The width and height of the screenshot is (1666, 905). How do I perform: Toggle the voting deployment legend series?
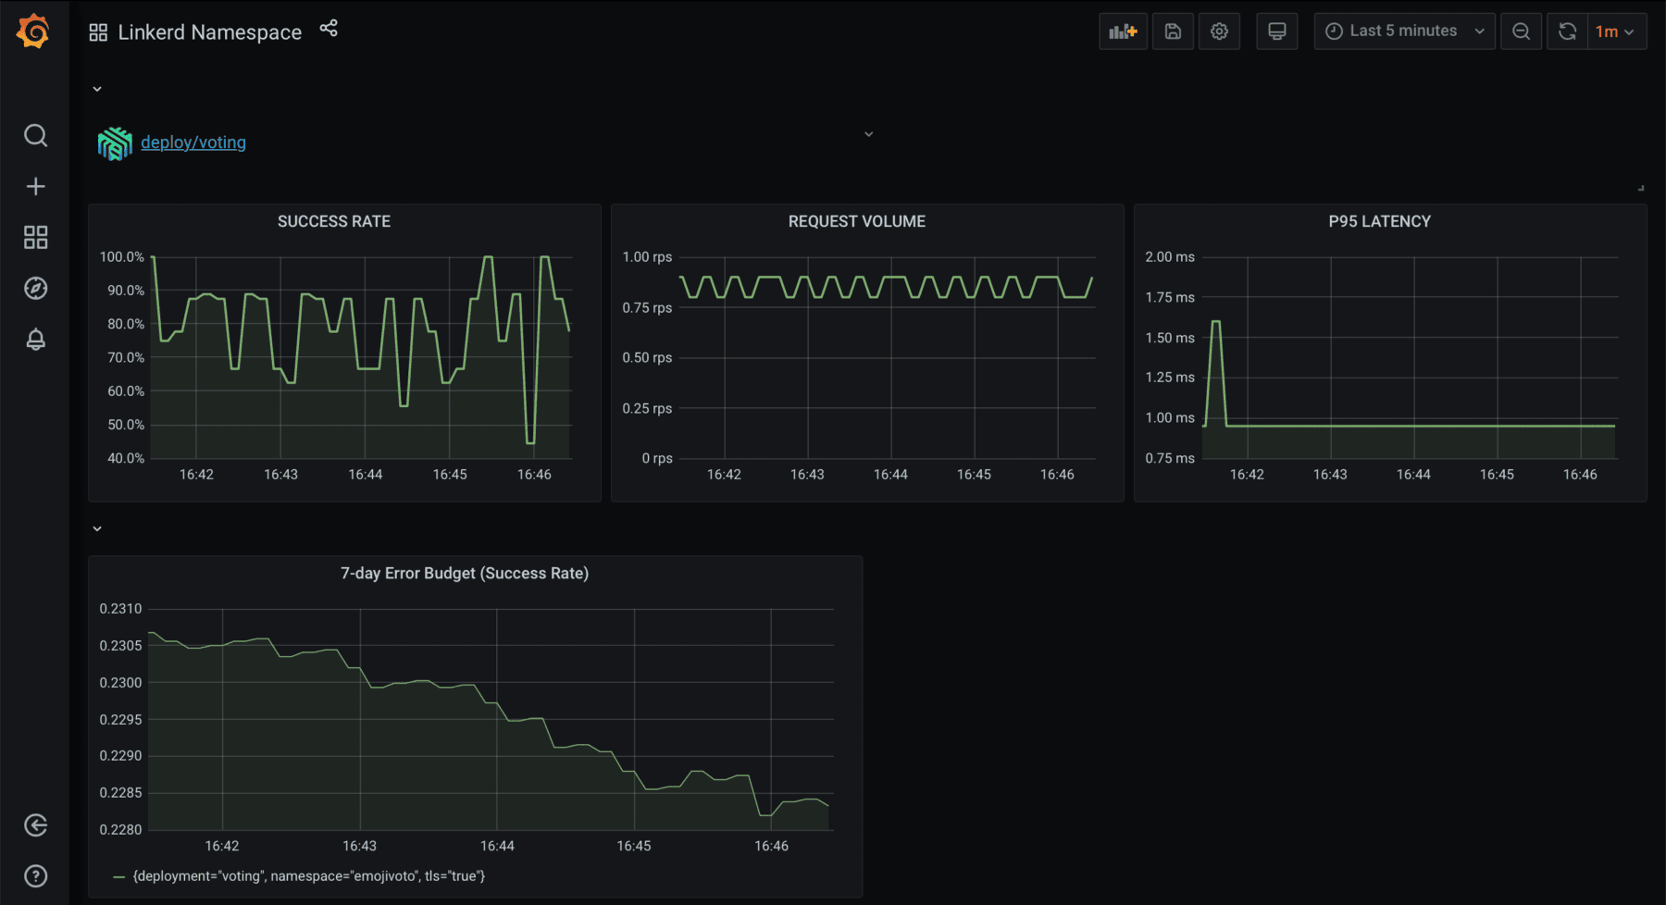point(308,876)
